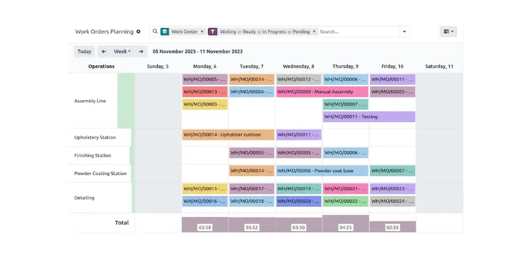Click the status filter funnel icon

213,32
